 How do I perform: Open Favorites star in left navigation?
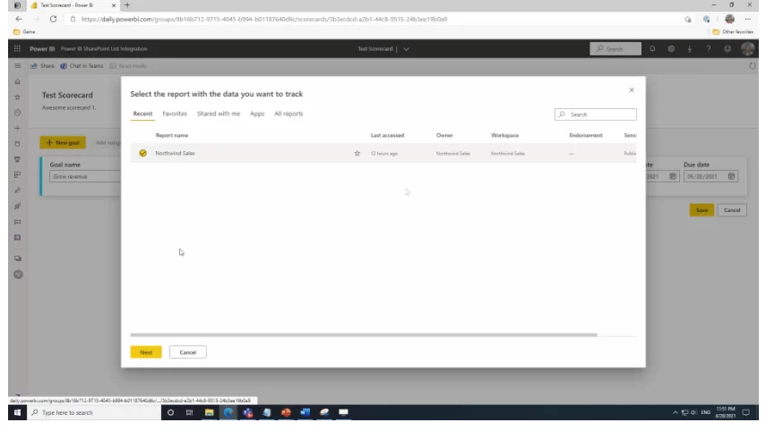point(18,97)
